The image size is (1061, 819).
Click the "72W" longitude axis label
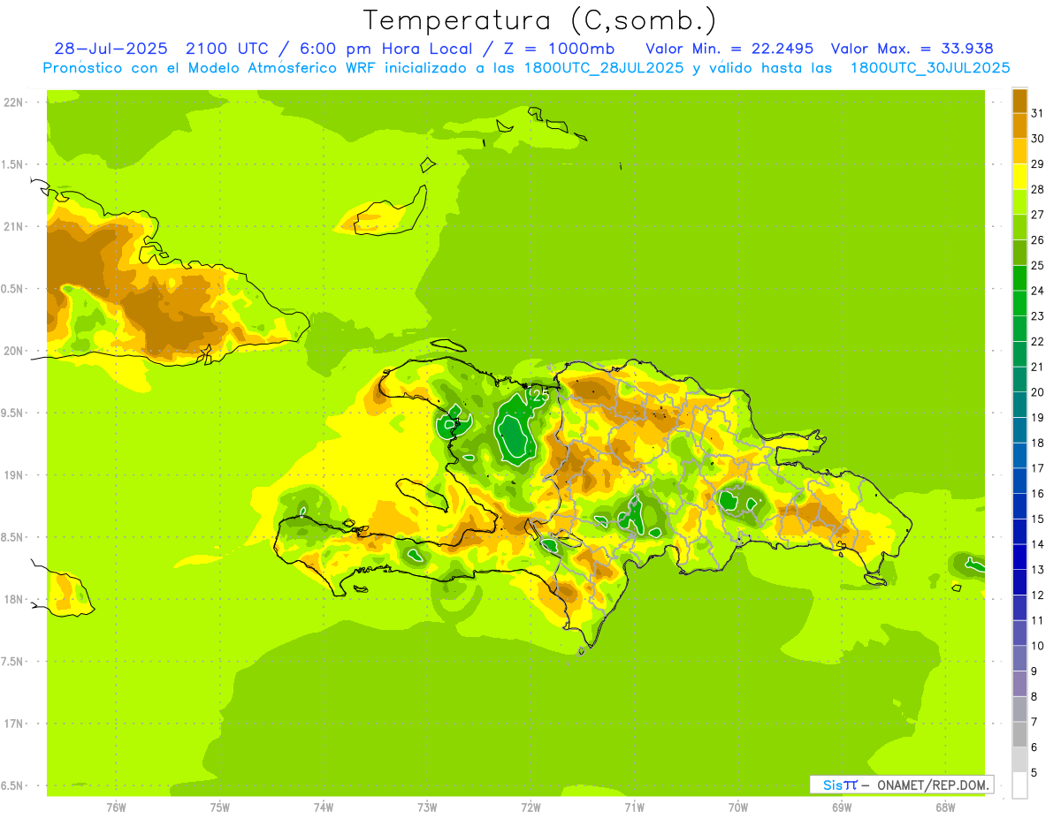point(531,808)
